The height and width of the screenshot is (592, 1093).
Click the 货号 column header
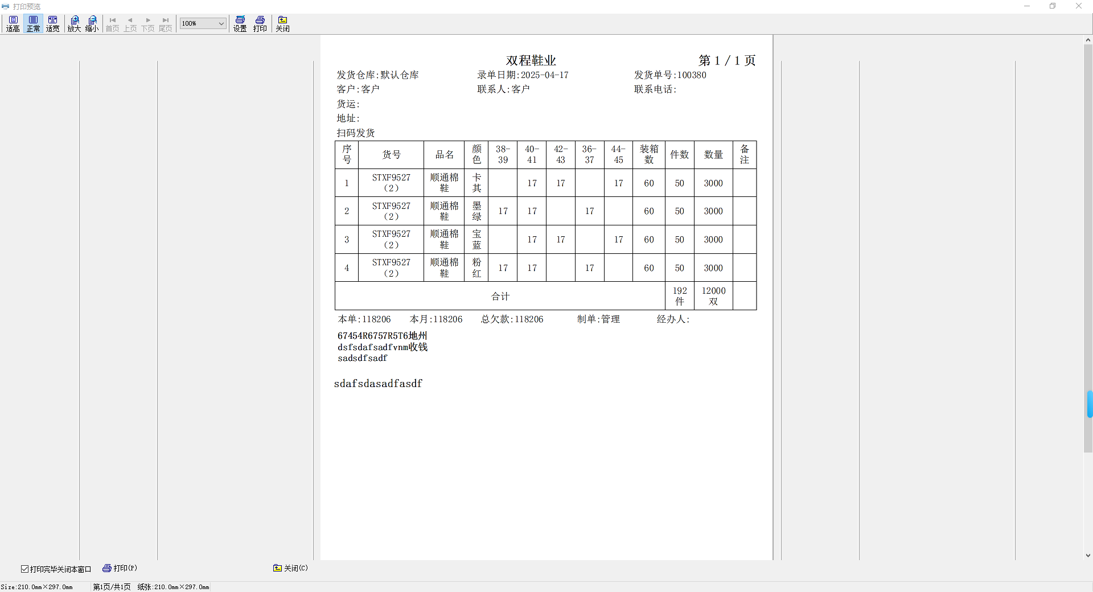point(391,155)
